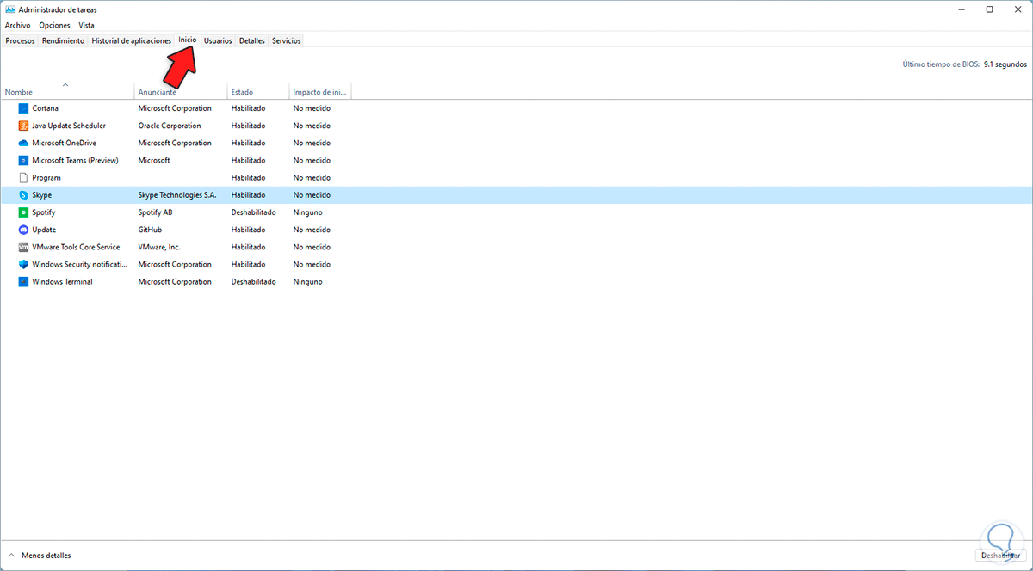Image resolution: width=1033 pixels, height=571 pixels.
Task: Click the GitHub publisher cell
Action: tap(150, 230)
